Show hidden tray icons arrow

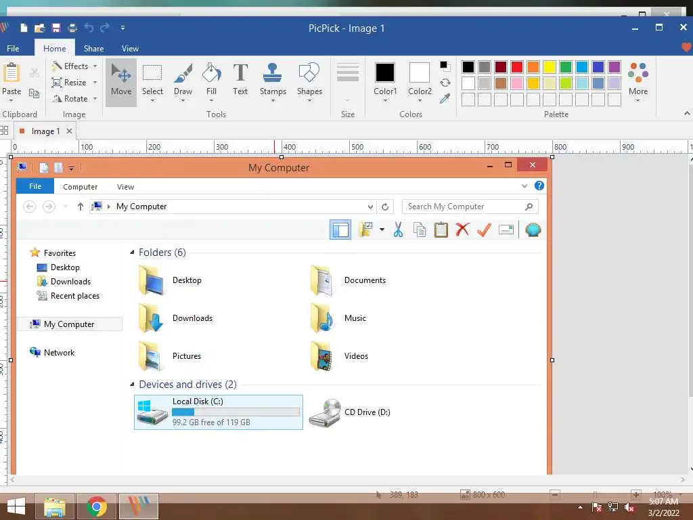(580, 507)
